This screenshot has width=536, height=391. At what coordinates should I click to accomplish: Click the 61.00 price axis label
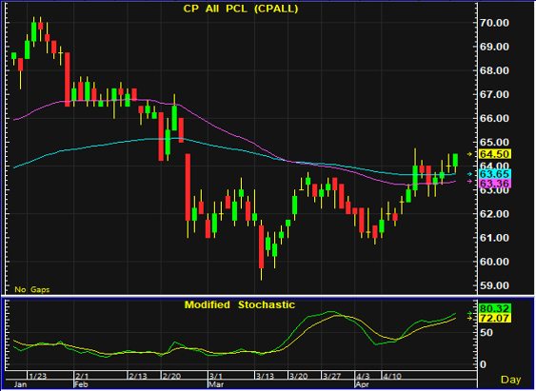(494, 238)
